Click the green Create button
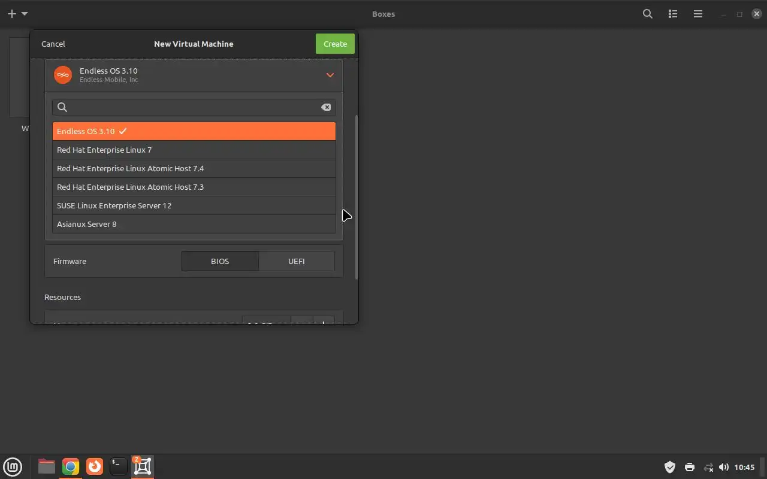Image resolution: width=767 pixels, height=479 pixels. pos(335,44)
